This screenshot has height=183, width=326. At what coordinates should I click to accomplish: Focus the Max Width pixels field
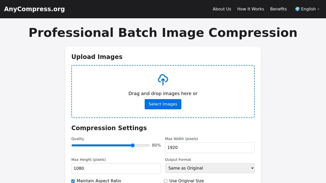210,148
